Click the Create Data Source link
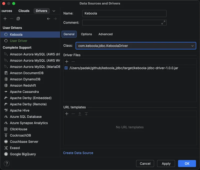 pos(78,153)
